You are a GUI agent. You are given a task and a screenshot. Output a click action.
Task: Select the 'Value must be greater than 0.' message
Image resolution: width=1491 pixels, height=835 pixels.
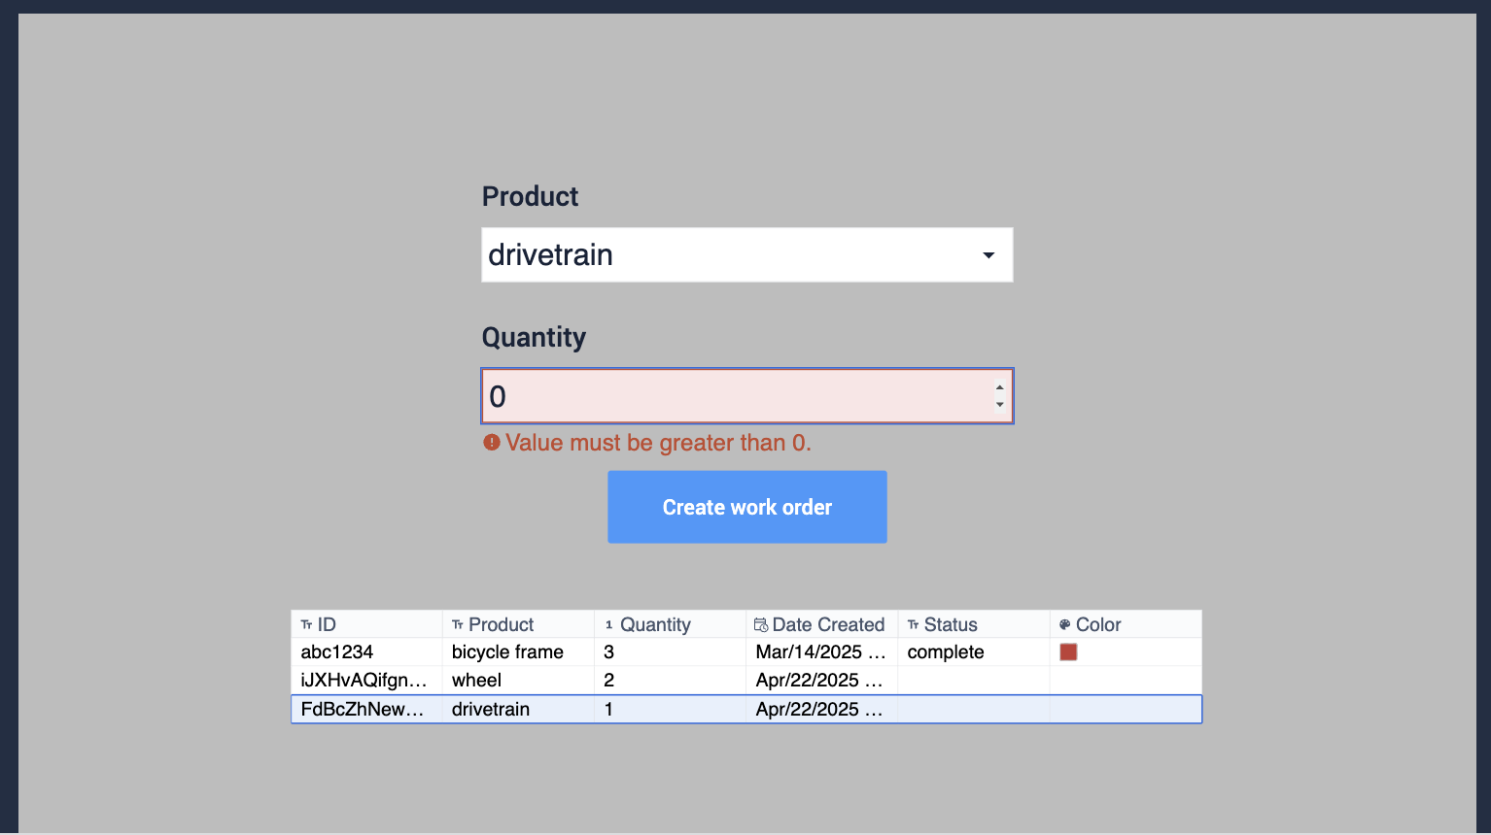point(658,443)
